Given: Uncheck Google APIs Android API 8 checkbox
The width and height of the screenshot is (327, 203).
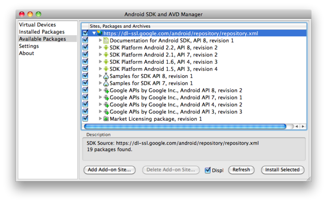Looking at the screenshot, I should [x=85, y=89].
